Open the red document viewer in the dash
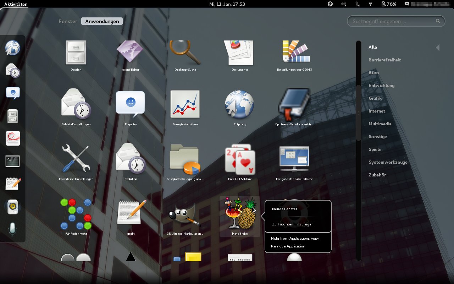This screenshot has height=284, width=454. tap(13, 138)
